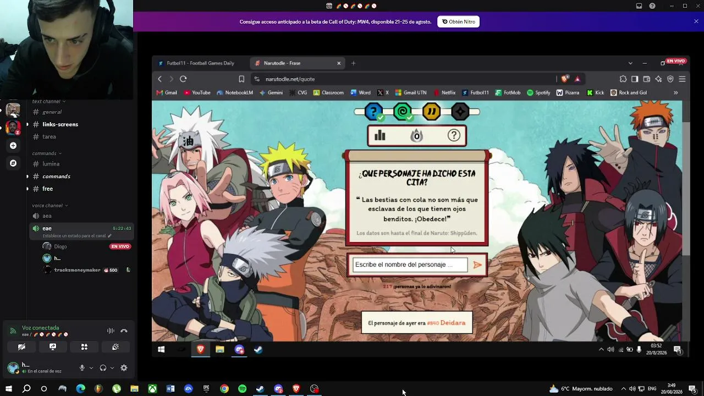The image size is (704, 396).
Task: Open a new browser tab
Action: [x=353, y=63]
